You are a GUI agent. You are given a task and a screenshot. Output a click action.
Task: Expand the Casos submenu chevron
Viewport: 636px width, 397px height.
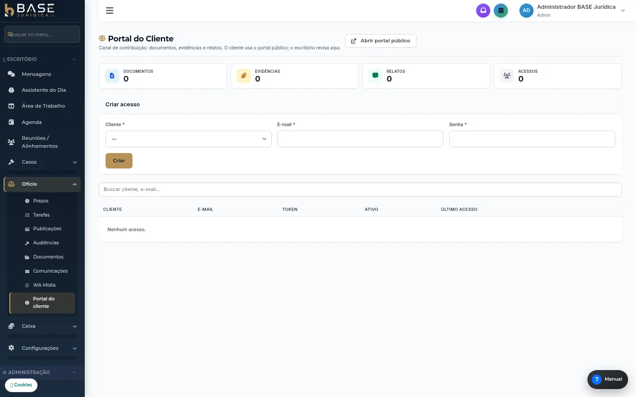(x=75, y=162)
